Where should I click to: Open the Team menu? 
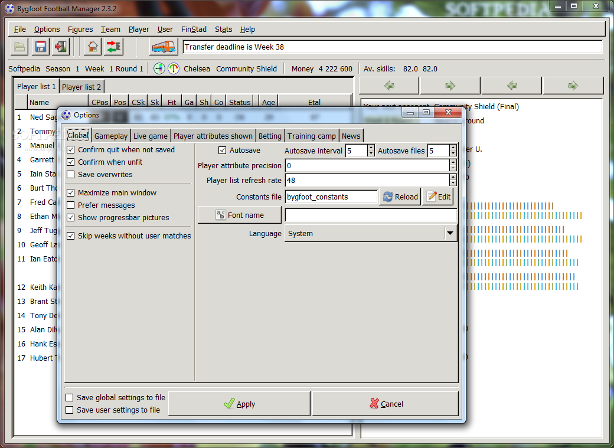[110, 29]
